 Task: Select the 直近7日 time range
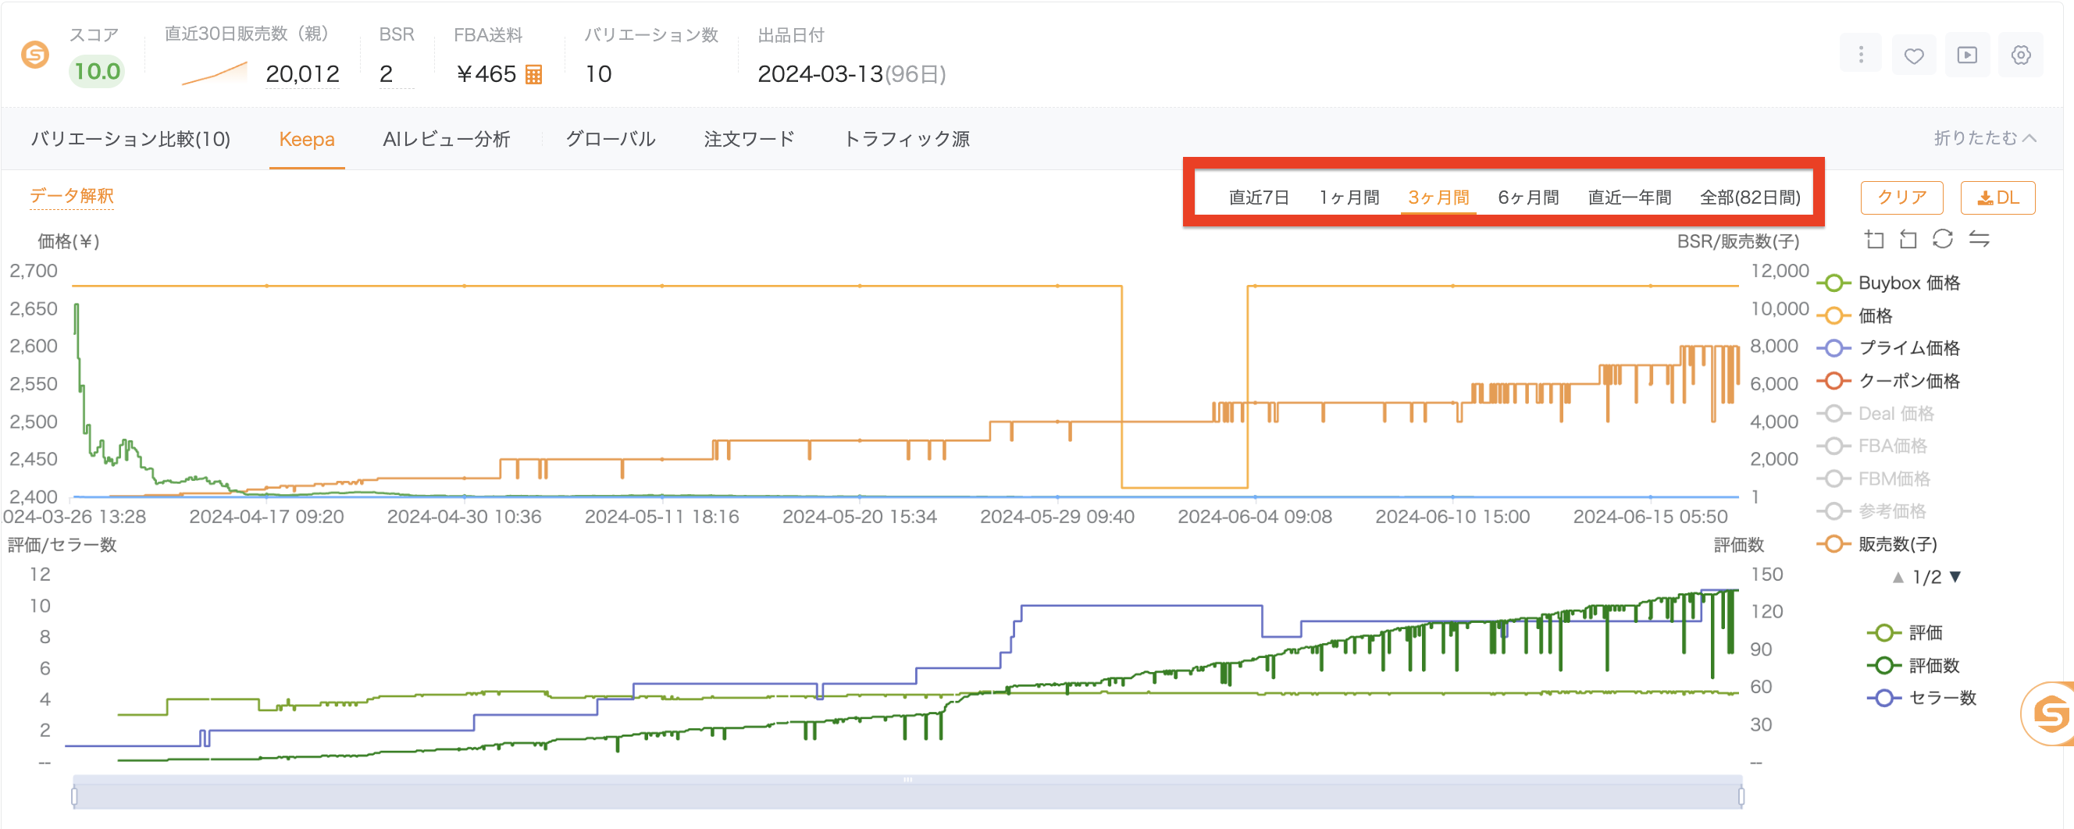pos(1260,197)
